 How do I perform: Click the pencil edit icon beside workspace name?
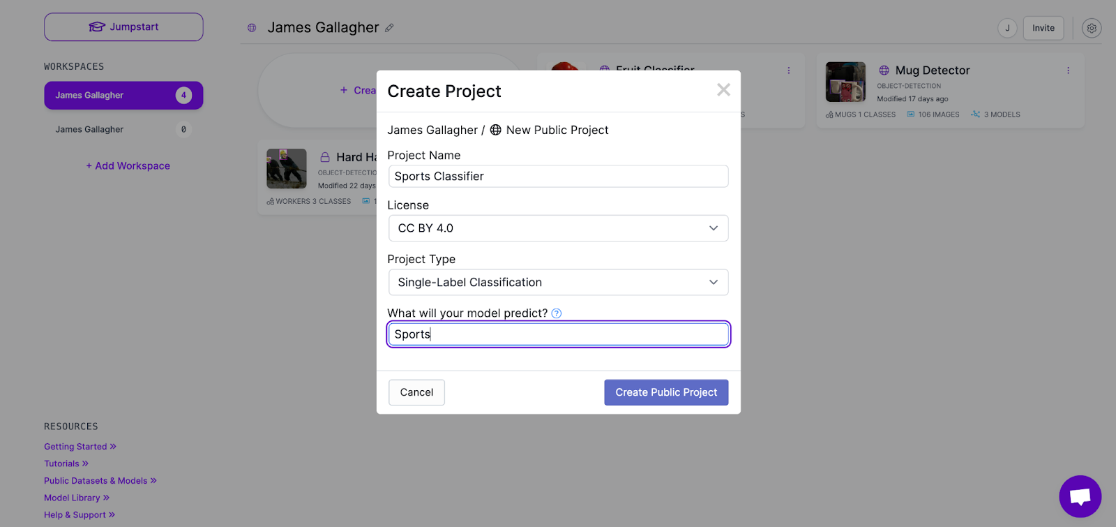389,28
